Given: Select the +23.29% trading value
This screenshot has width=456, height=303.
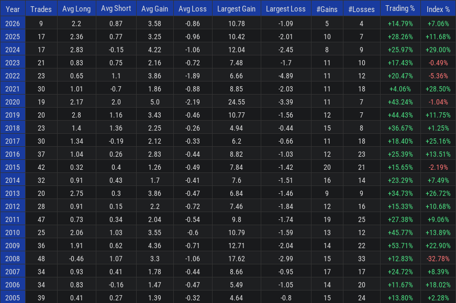Looking at the screenshot, I should click(x=400, y=180).
